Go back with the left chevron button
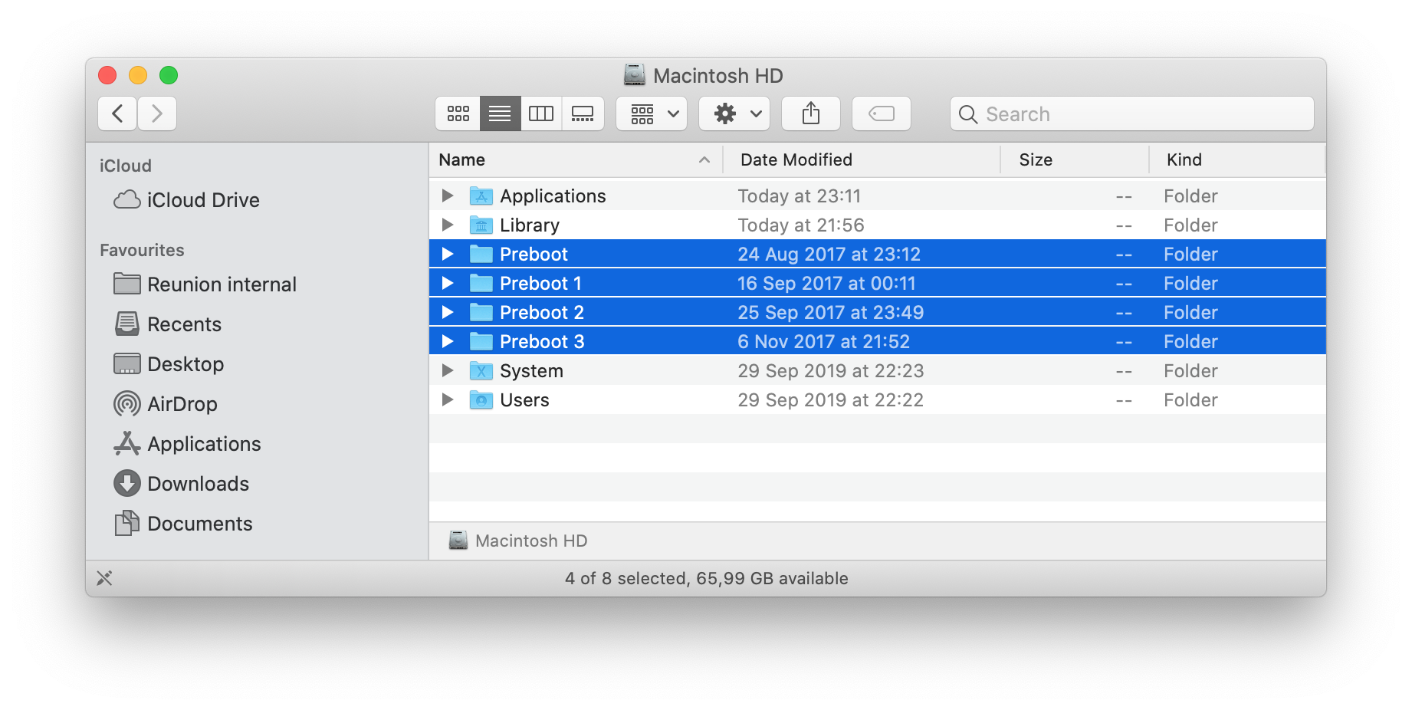This screenshot has width=1412, height=710. tap(117, 113)
